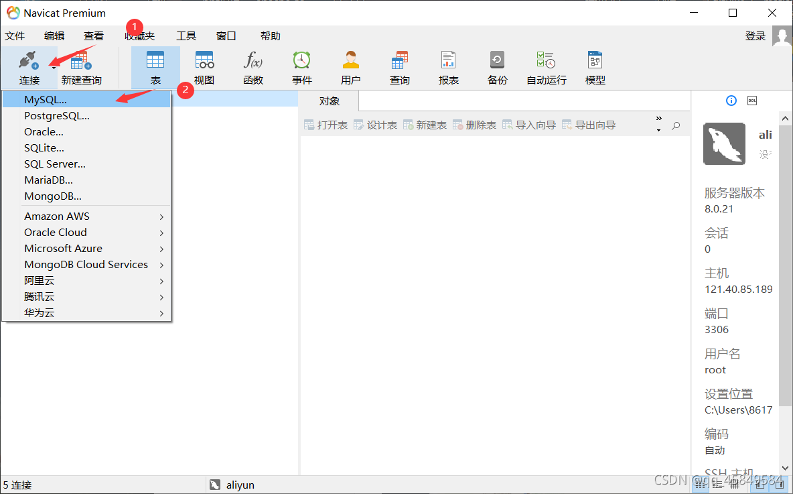Choose MongoDB... from the connection menu
The image size is (793, 494).
86,196
